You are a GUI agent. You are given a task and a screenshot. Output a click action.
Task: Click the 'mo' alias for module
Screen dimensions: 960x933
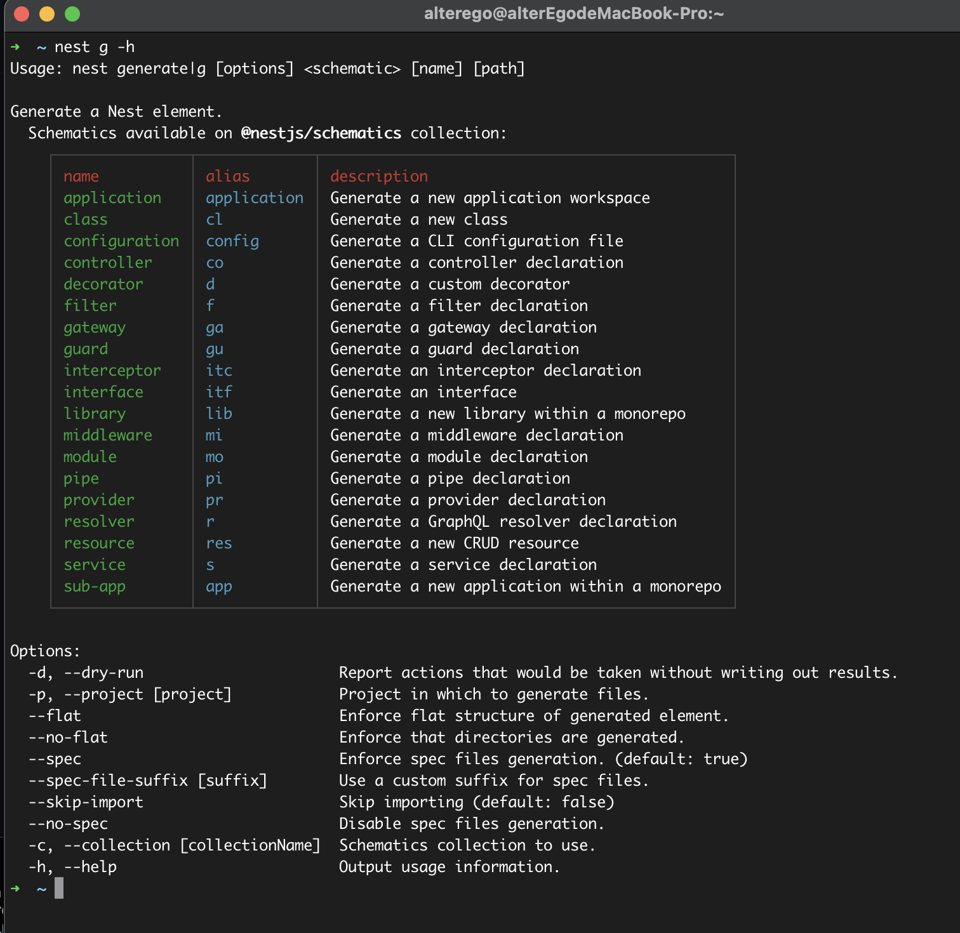215,457
